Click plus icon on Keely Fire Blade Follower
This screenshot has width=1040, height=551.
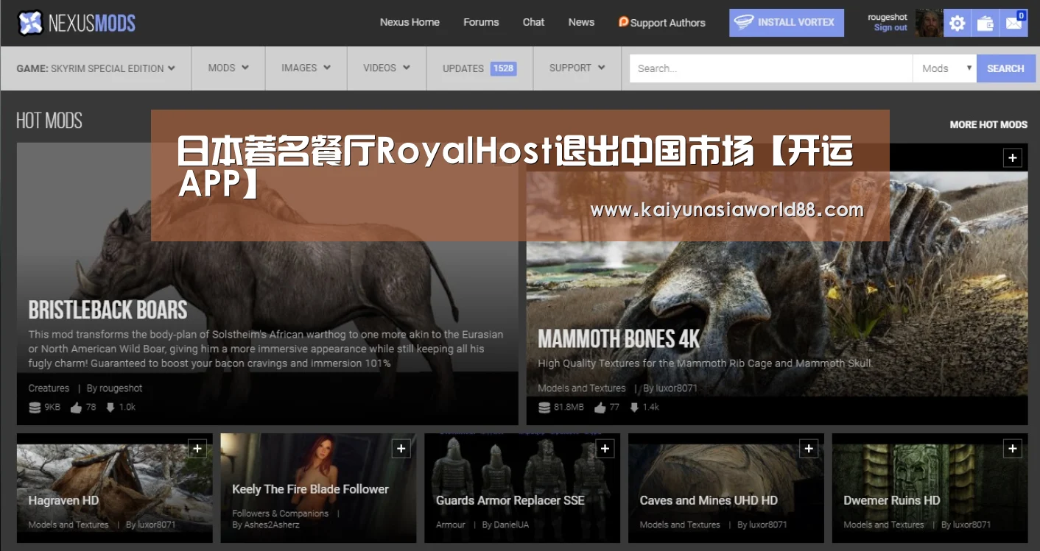(x=401, y=448)
